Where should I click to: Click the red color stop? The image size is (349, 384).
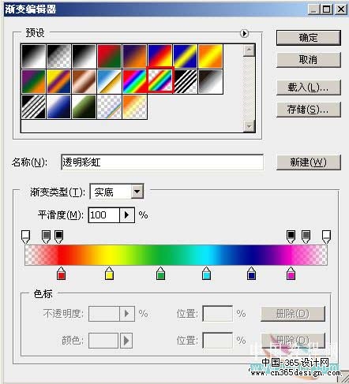click(x=61, y=274)
